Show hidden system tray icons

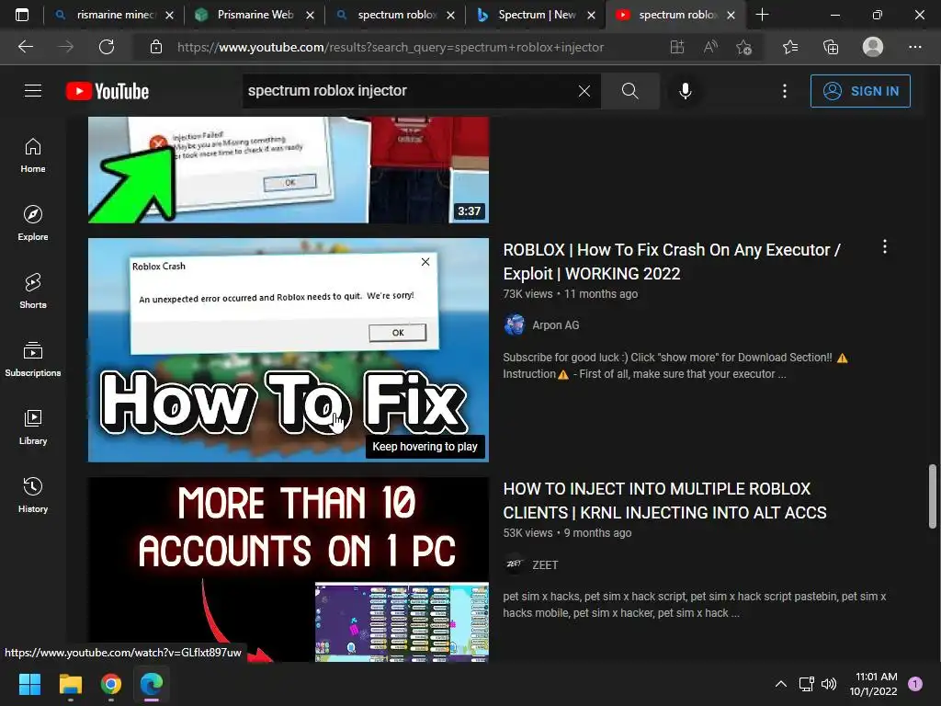(781, 684)
